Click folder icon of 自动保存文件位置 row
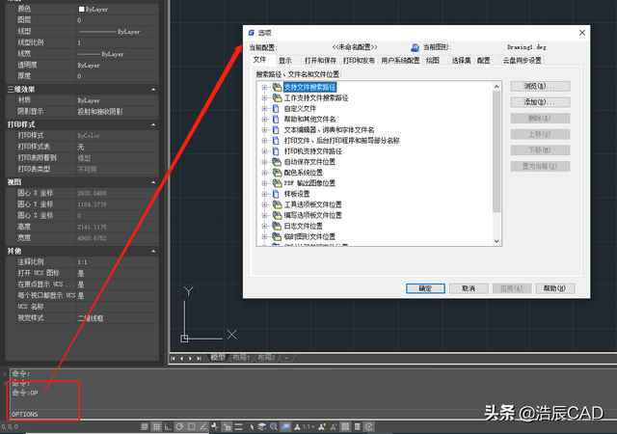 pos(277,162)
